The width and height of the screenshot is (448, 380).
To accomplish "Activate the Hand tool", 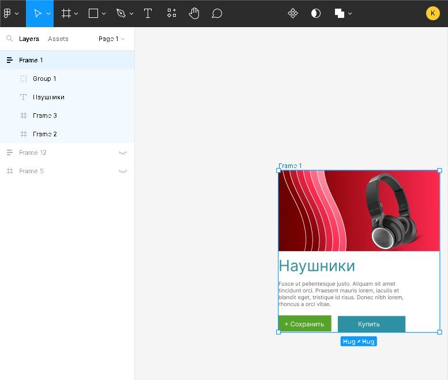I will tap(194, 13).
